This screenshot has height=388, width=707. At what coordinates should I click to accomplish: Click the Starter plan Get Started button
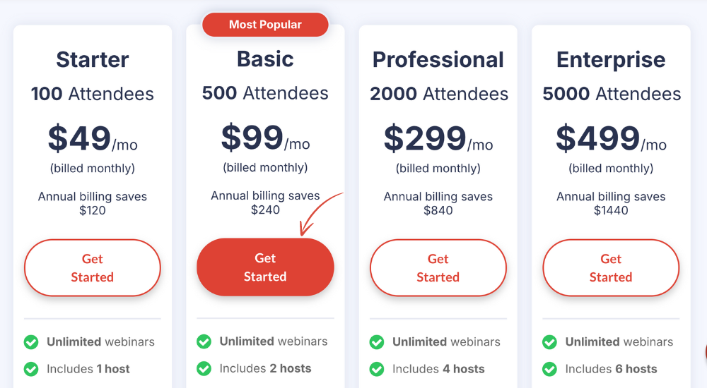(93, 268)
